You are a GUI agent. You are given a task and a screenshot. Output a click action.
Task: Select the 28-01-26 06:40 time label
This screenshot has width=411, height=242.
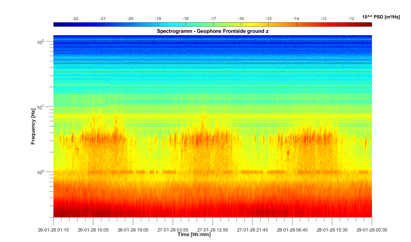(x=292, y=230)
